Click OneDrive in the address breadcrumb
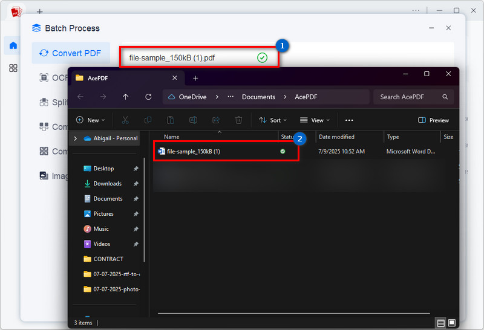Image resolution: width=484 pixels, height=330 pixels. coord(192,97)
